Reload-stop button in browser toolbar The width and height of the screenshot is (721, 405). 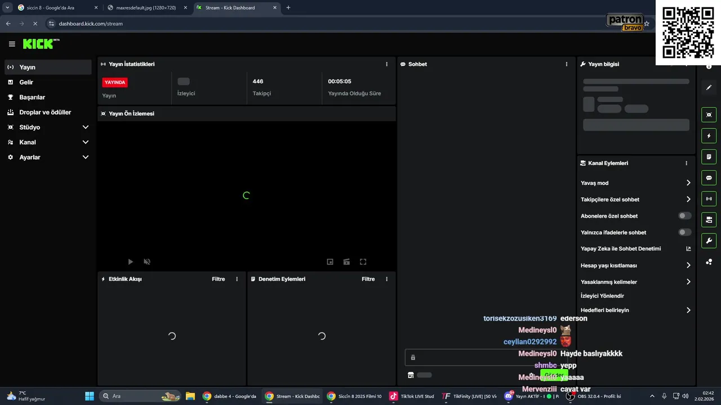click(35, 24)
